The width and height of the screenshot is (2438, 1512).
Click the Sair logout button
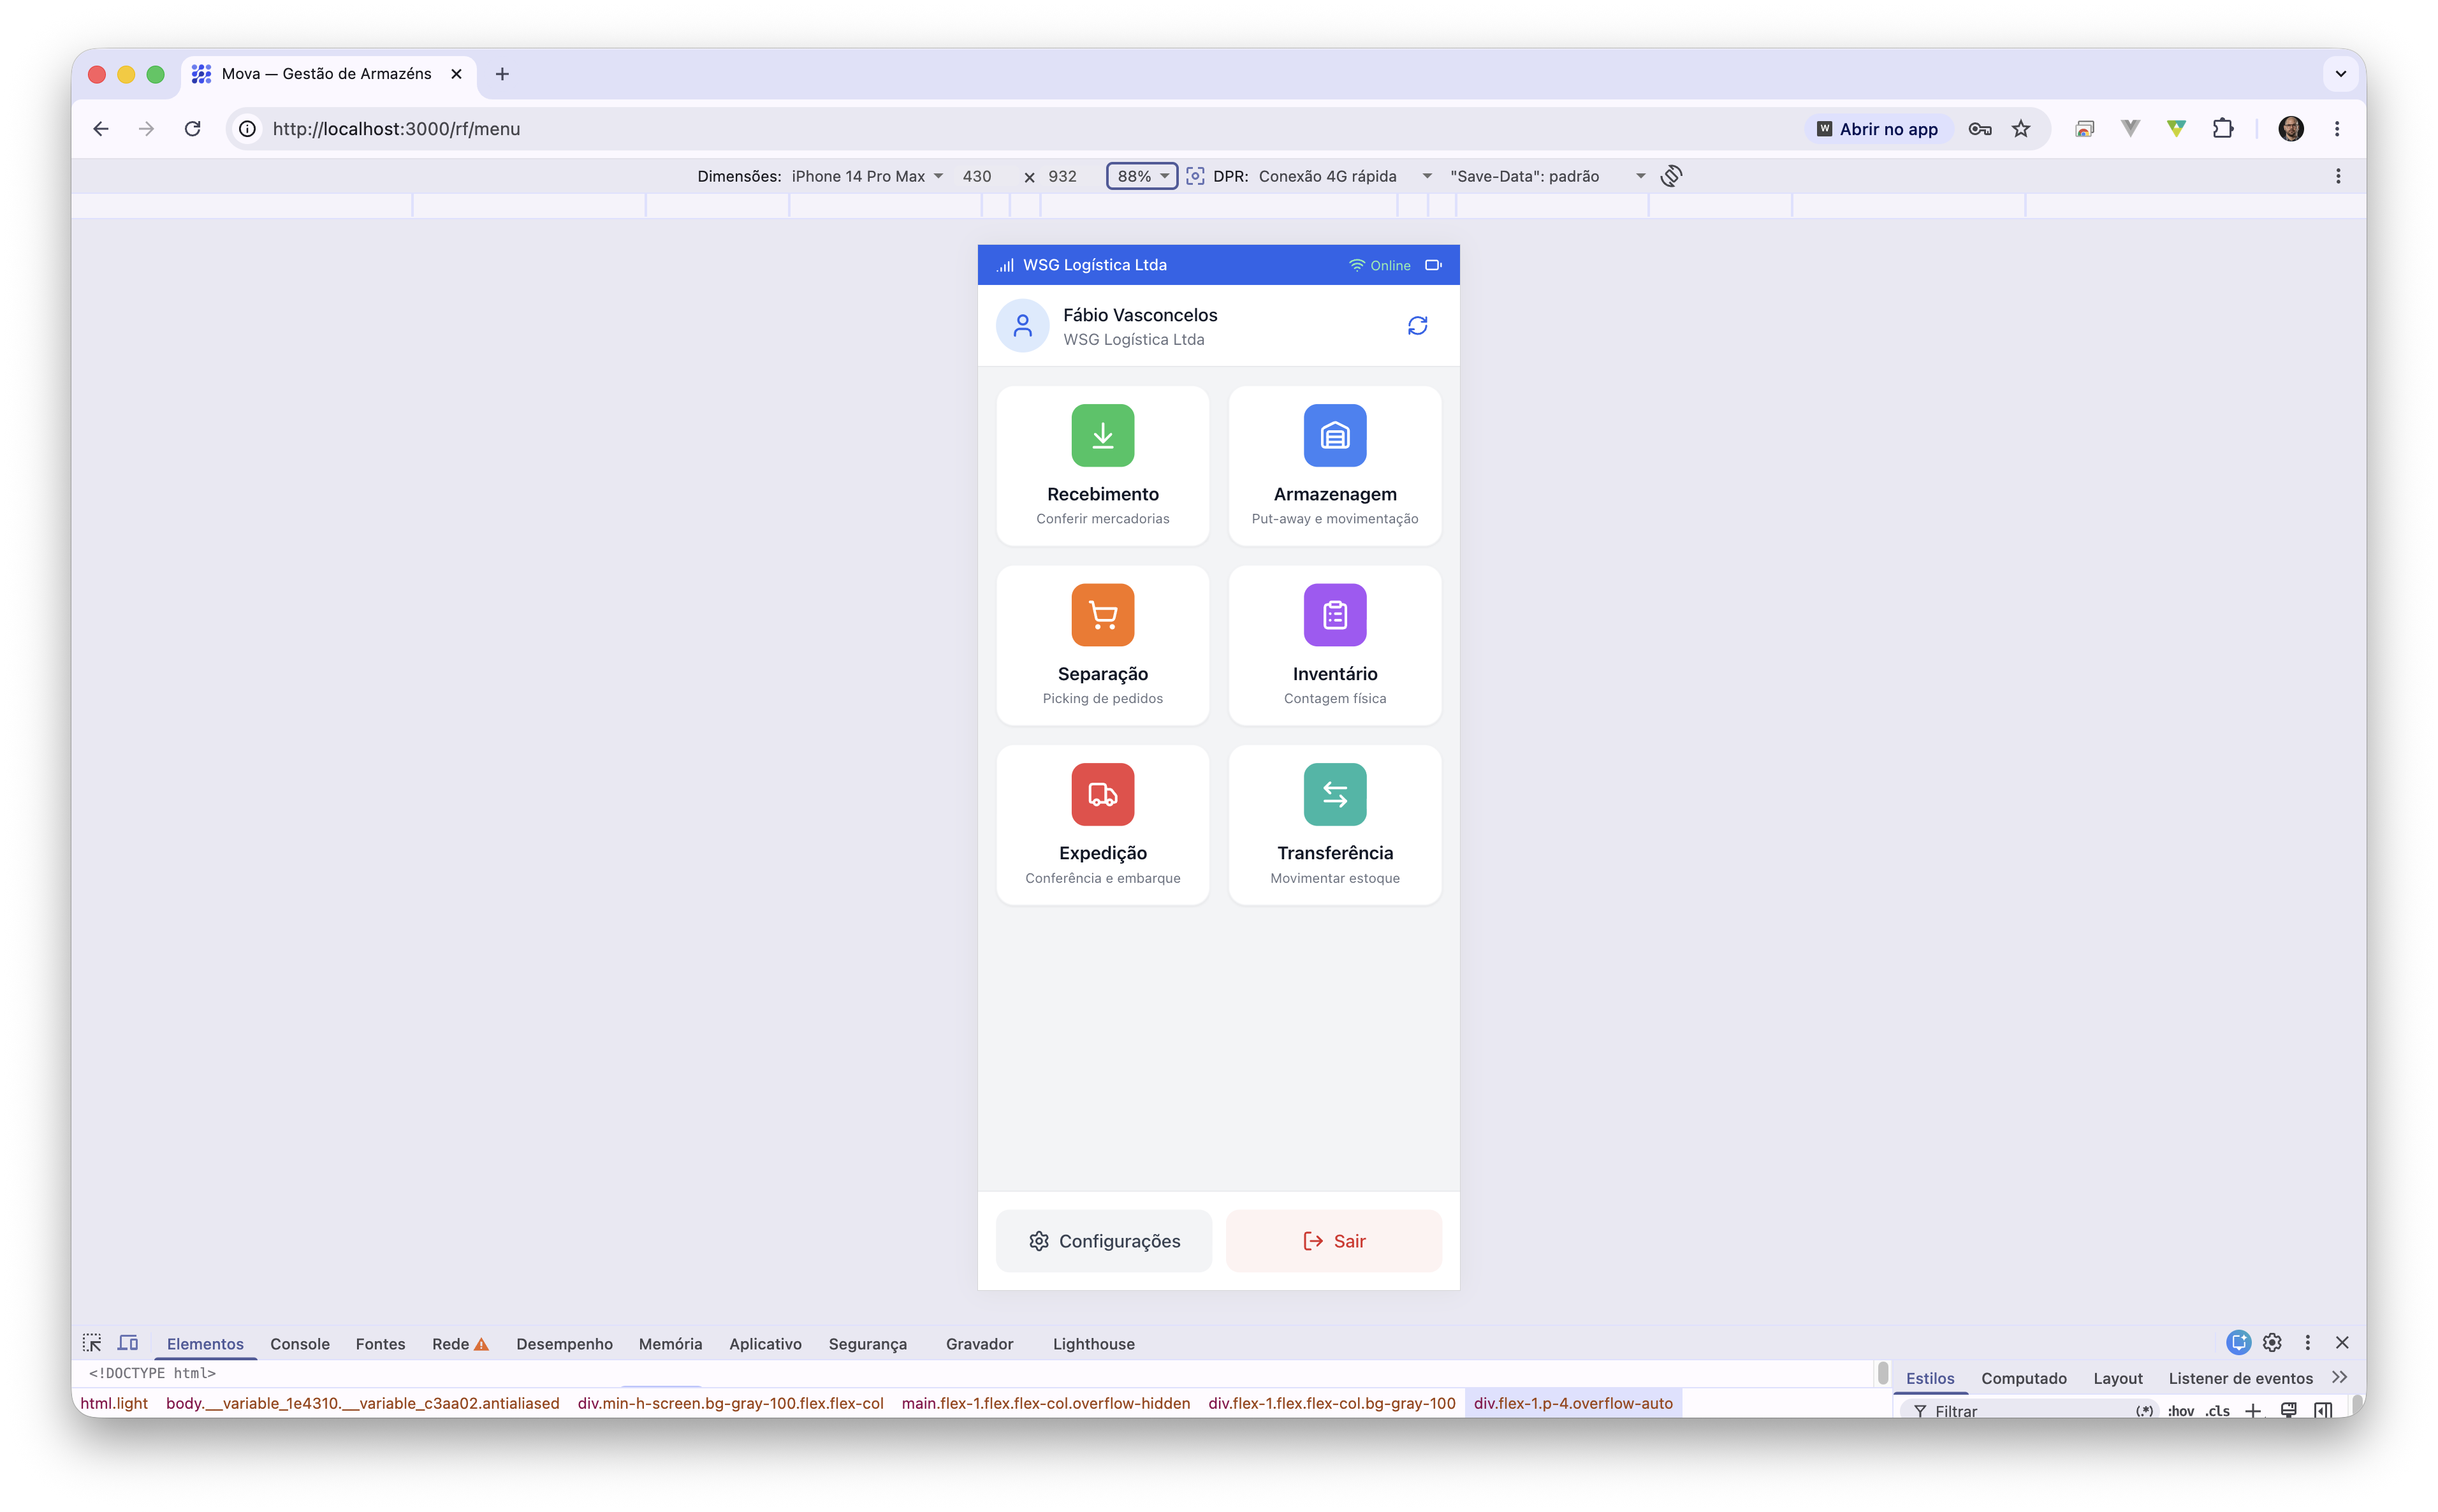(1333, 1240)
